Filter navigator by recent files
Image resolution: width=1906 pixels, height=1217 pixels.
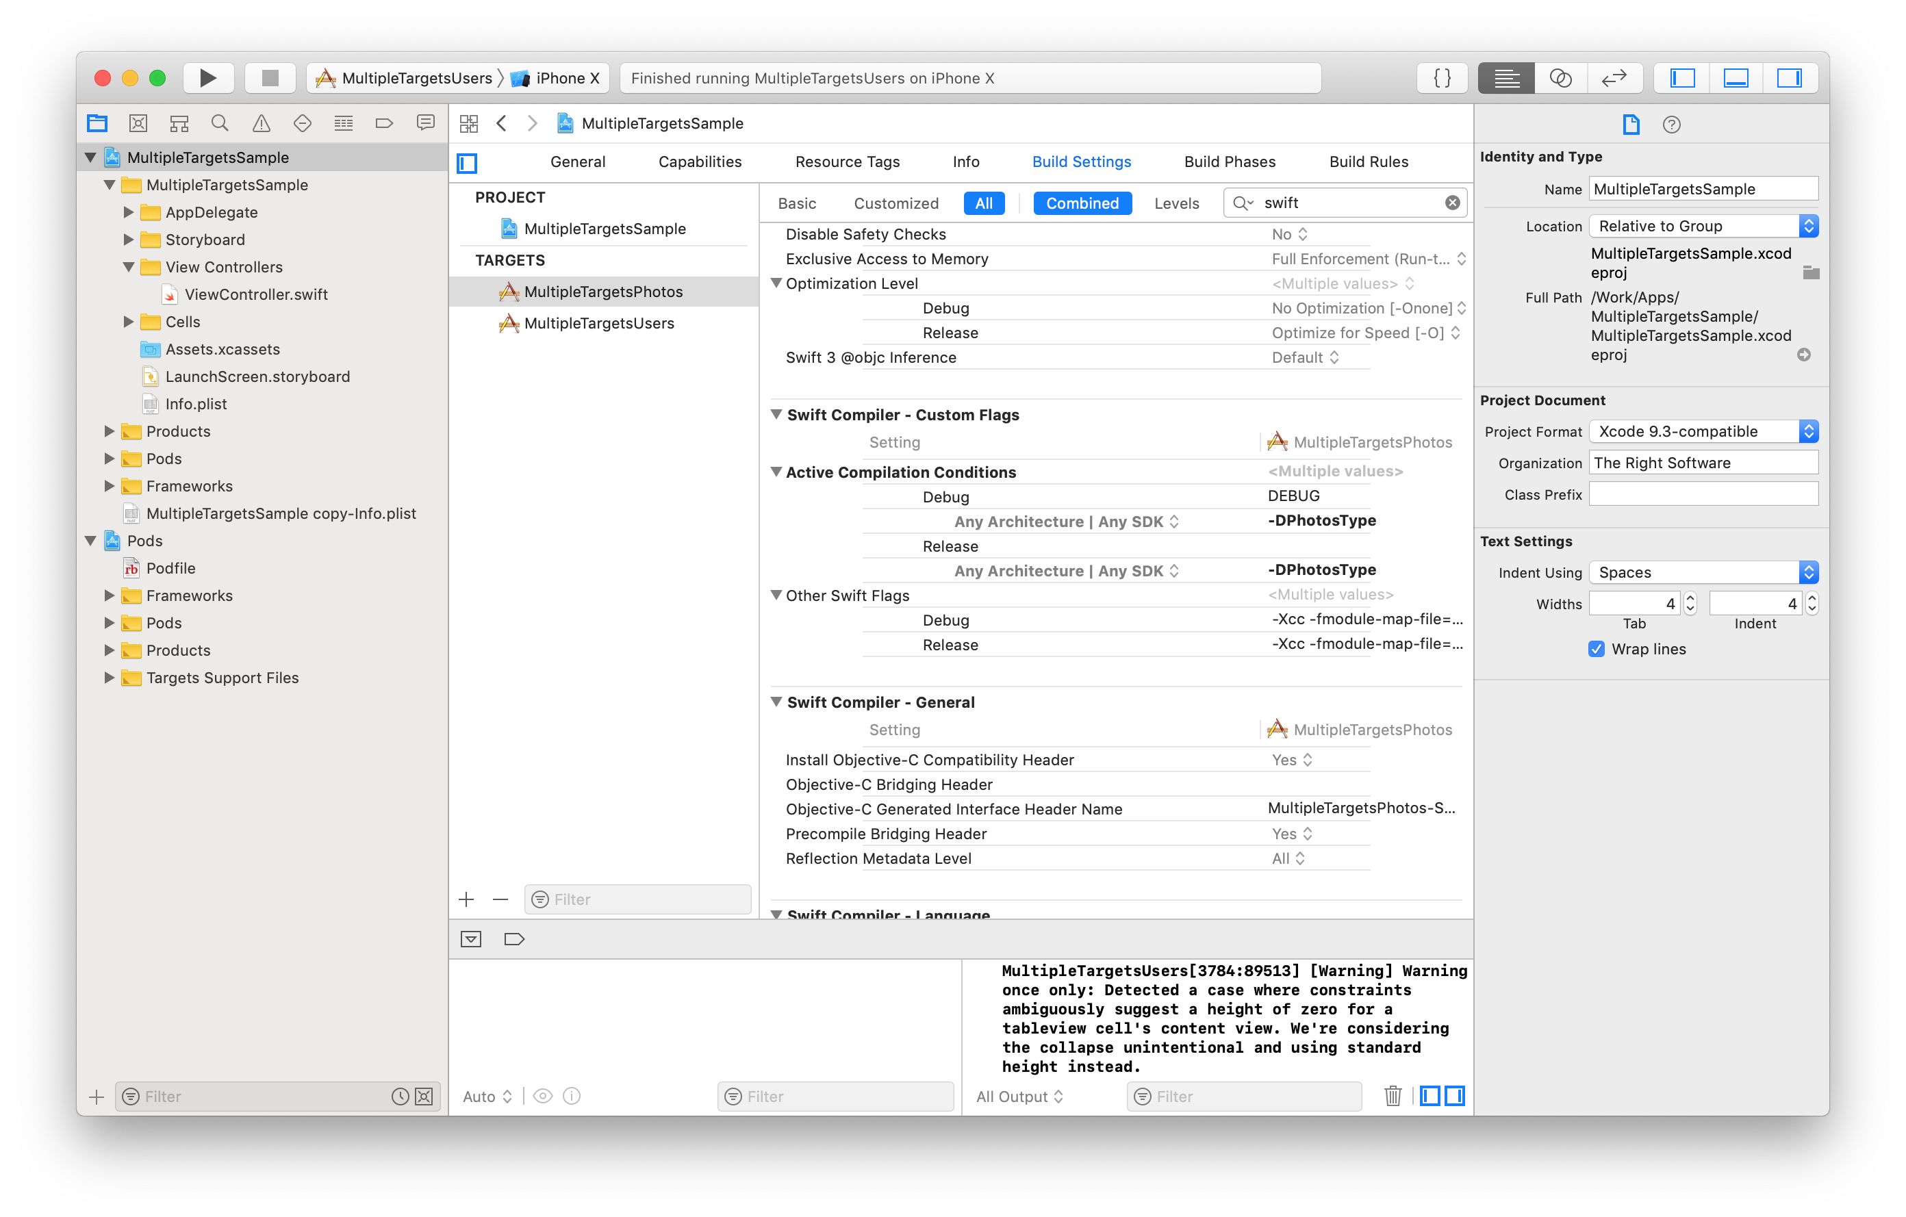(x=401, y=1097)
